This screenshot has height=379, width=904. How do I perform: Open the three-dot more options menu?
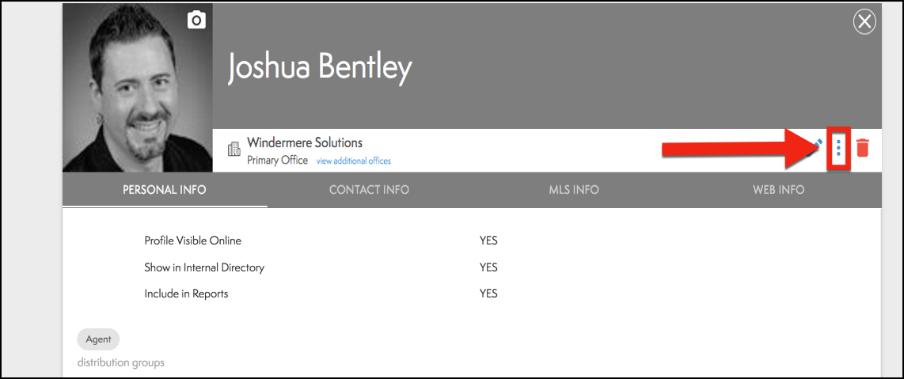click(x=838, y=147)
